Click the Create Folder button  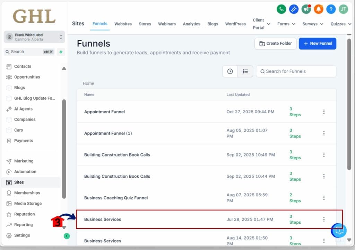click(x=275, y=44)
